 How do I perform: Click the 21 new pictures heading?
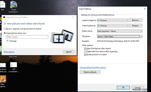24,24
